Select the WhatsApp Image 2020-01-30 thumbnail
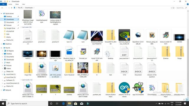The width and height of the screenshot is (189, 106). tap(28, 14)
